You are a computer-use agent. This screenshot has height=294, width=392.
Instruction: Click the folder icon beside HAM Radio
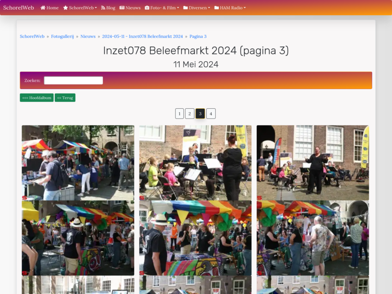217,8
